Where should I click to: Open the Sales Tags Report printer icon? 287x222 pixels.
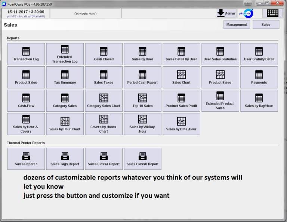[65, 156]
